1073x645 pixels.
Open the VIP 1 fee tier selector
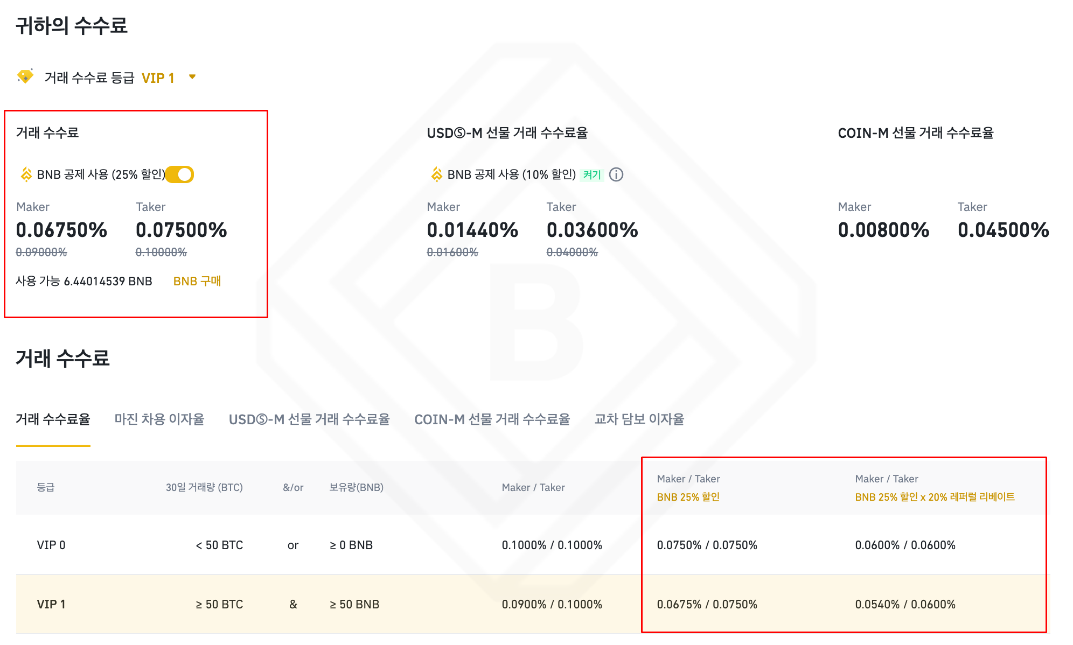coord(158,78)
